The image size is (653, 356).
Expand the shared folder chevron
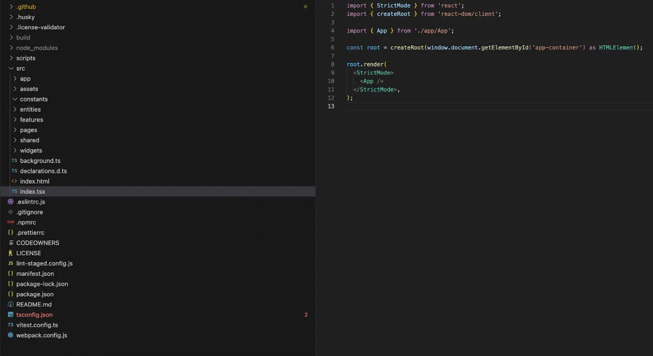click(15, 140)
